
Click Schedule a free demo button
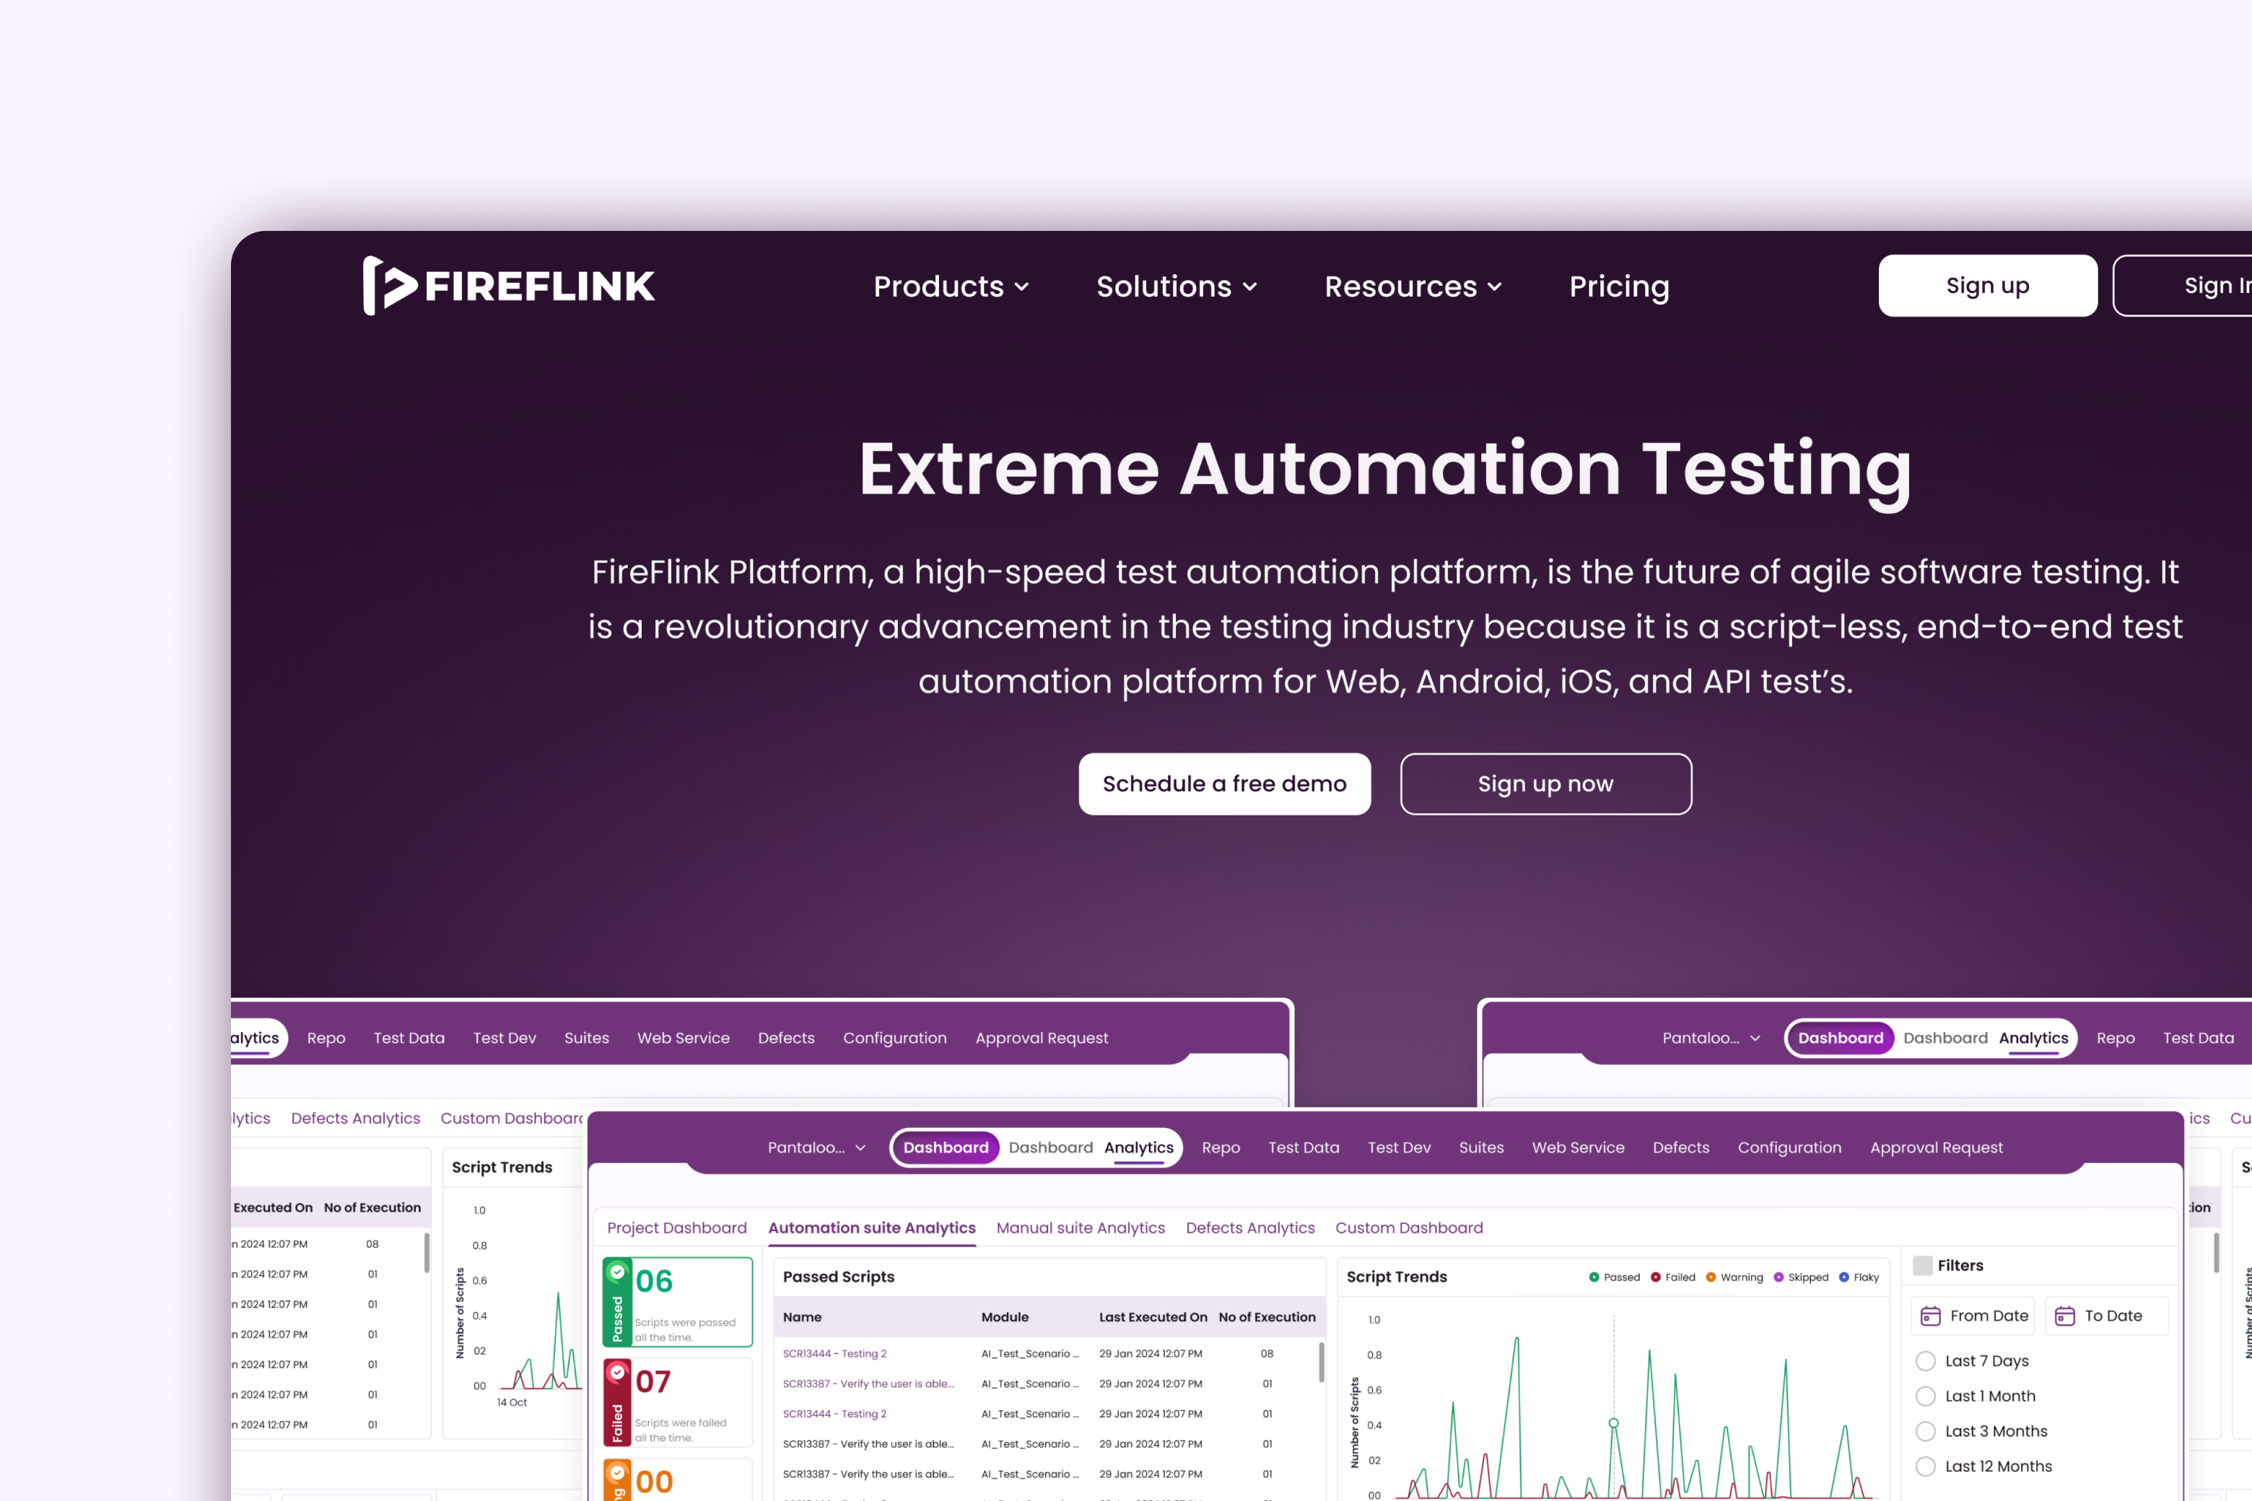click(1225, 784)
